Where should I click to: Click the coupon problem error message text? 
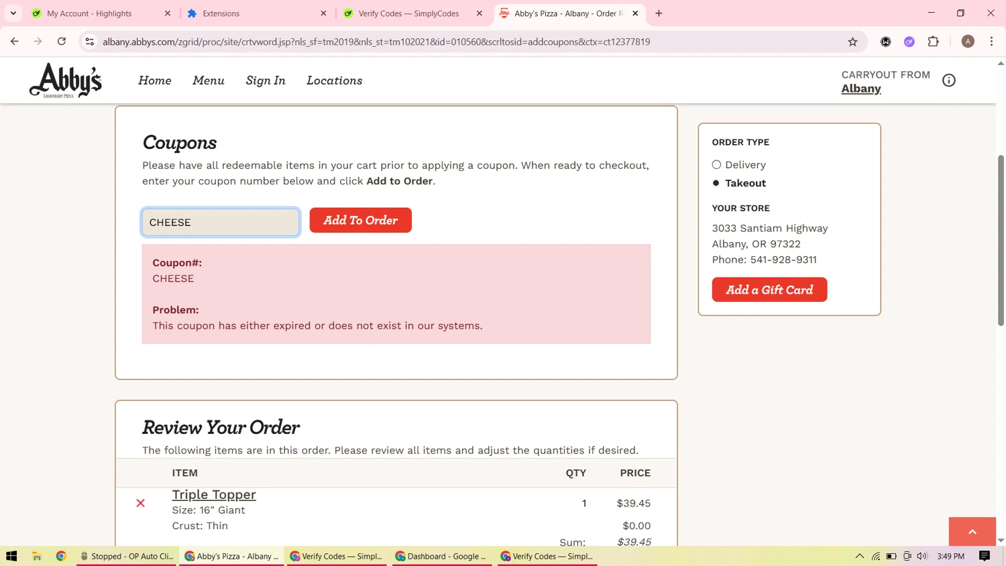[317, 325]
